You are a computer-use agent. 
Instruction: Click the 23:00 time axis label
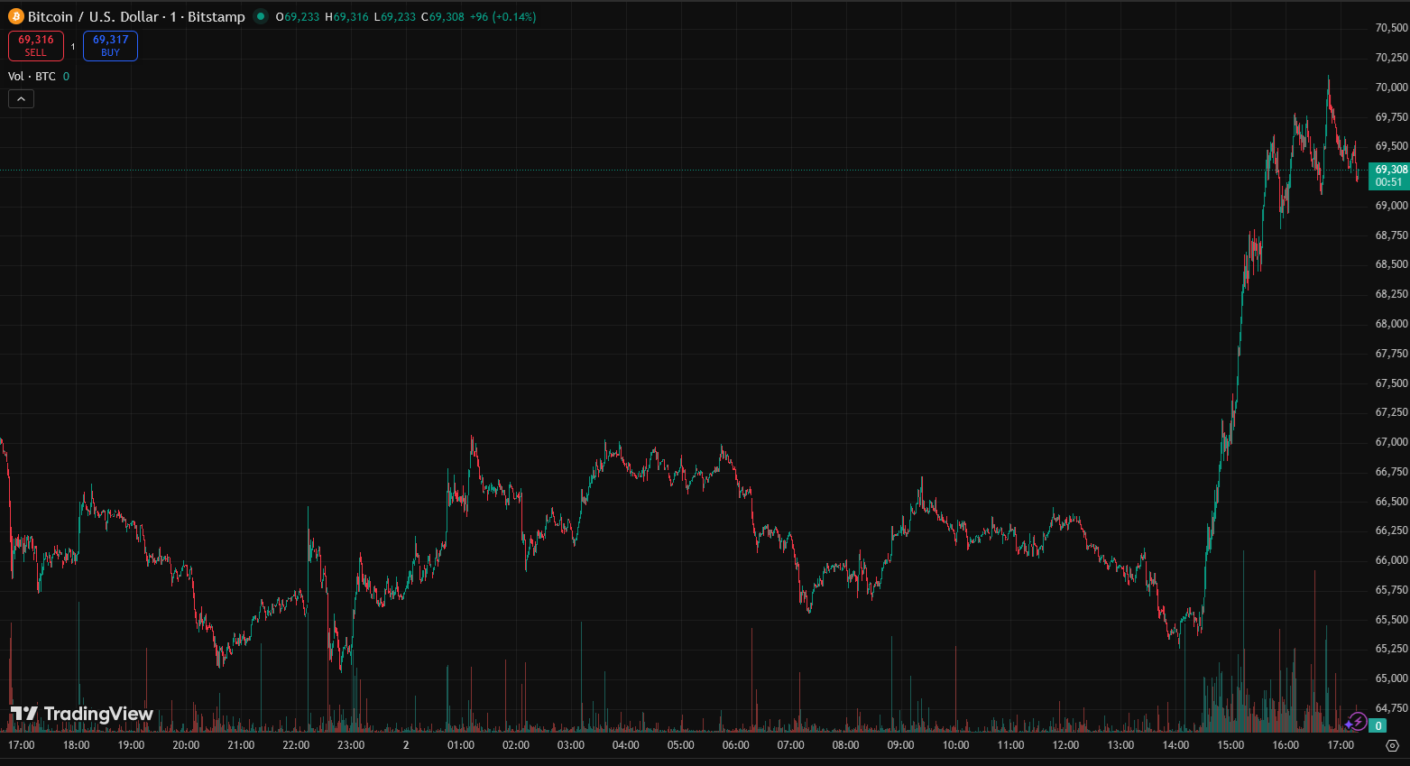pyautogui.click(x=352, y=745)
